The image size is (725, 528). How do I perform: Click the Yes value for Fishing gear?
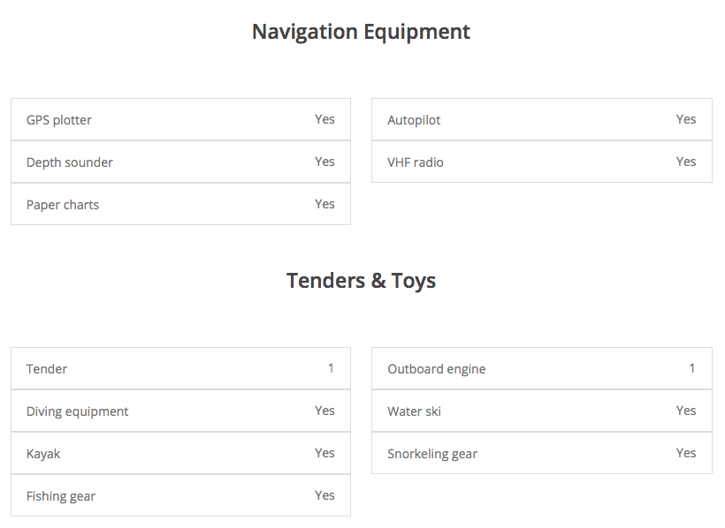(324, 495)
